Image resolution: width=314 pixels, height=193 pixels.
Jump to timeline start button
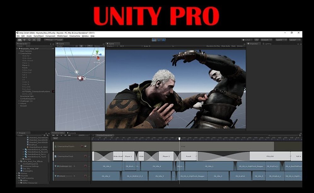pos(54,135)
